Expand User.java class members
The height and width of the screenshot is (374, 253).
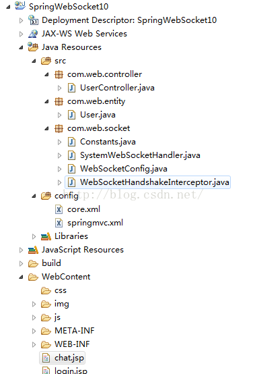[60, 115]
